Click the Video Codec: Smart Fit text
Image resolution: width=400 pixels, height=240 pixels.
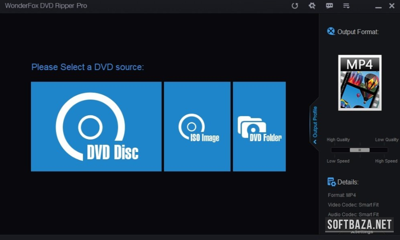point(353,205)
